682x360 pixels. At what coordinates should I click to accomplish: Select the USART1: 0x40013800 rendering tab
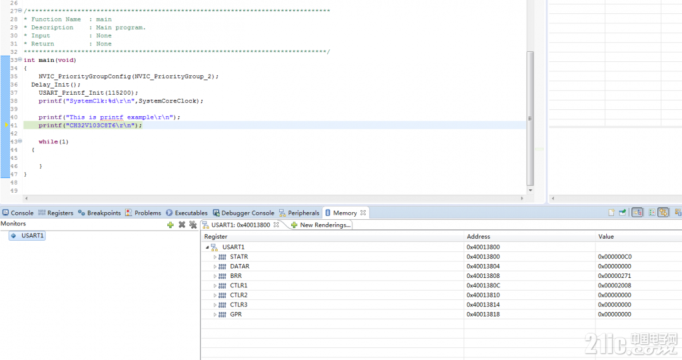point(241,225)
